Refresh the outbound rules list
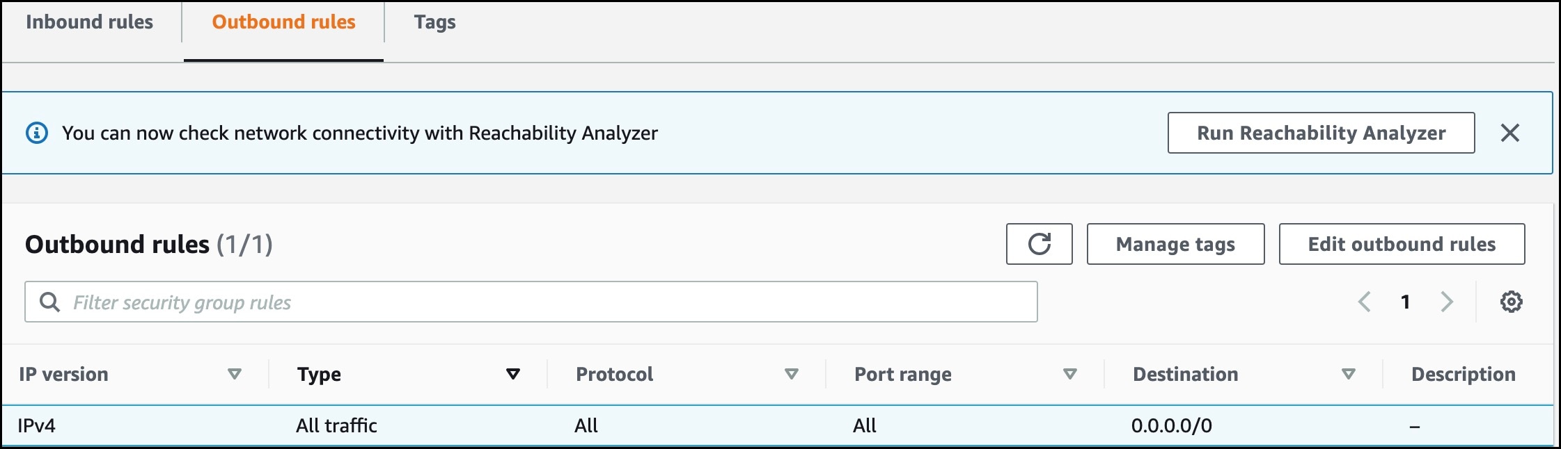Viewport: 1561px width, 449px height. click(x=1039, y=244)
